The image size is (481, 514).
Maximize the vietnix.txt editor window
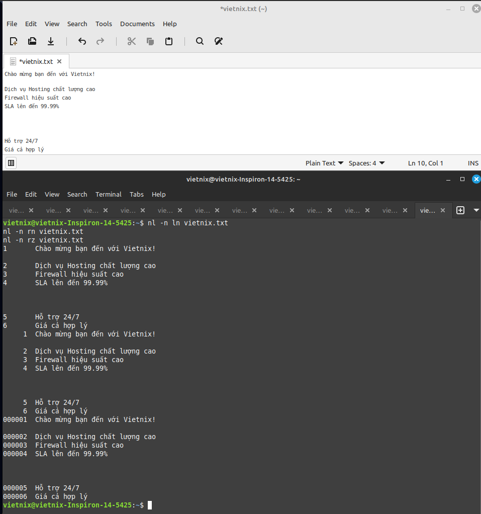click(x=462, y=9)
